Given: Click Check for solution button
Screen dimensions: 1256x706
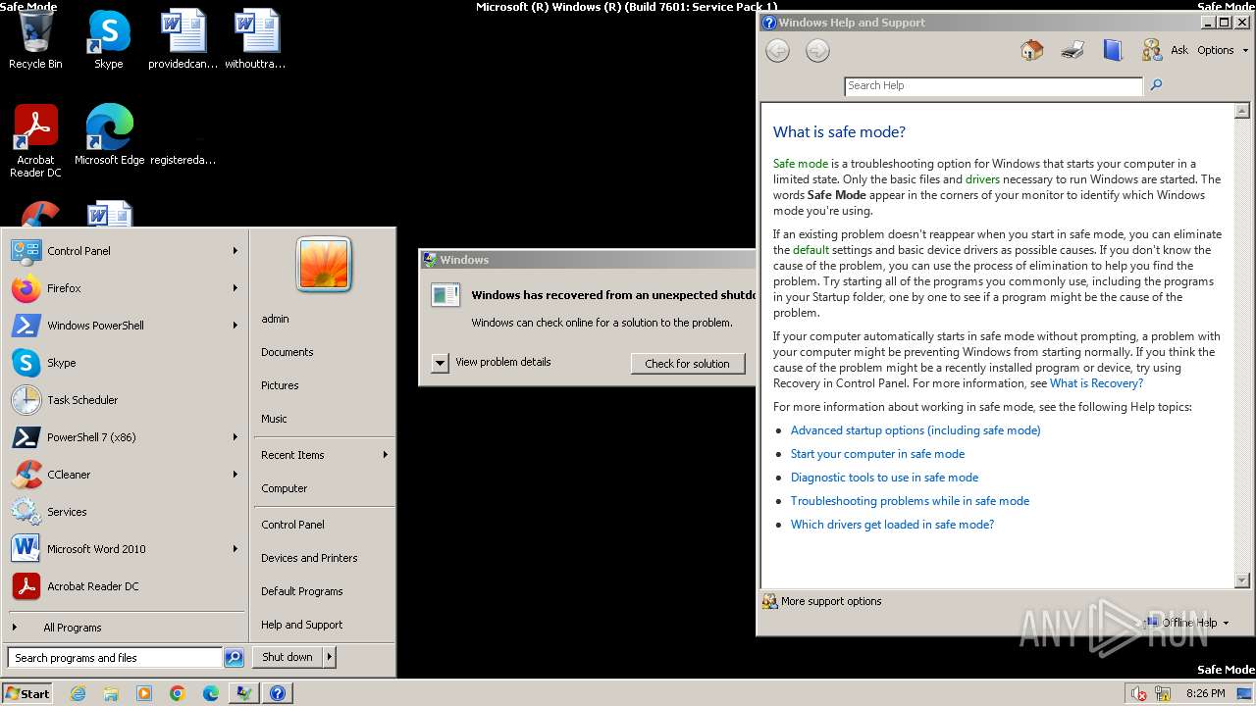Looking at the screenshot, I should coord(687,364).
